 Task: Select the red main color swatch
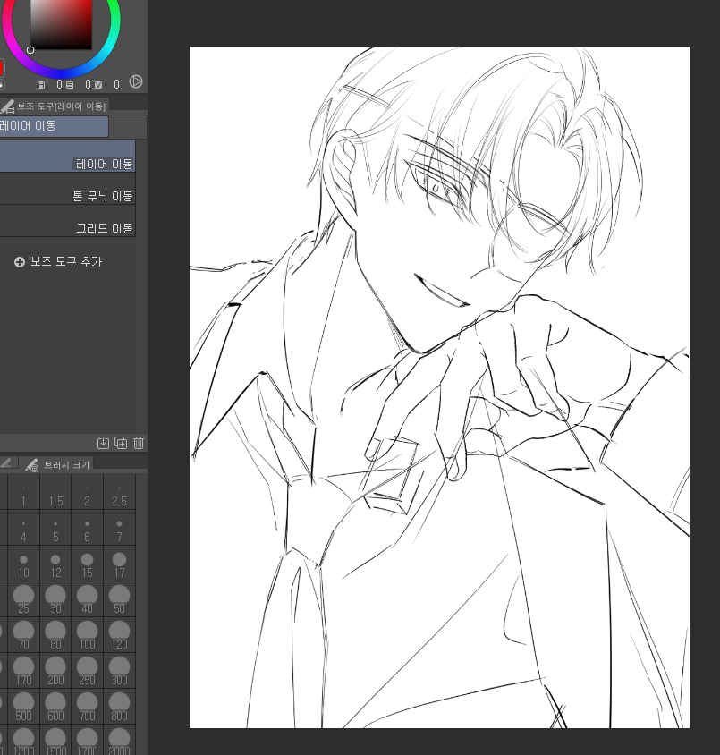click(2, 67)
